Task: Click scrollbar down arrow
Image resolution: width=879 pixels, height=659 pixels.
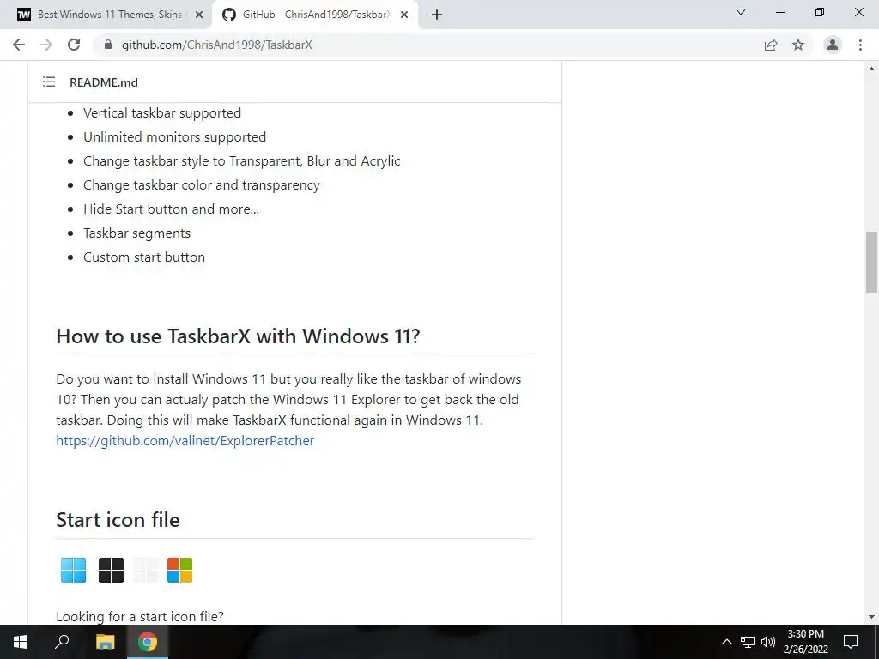Action: pos(871,617)
